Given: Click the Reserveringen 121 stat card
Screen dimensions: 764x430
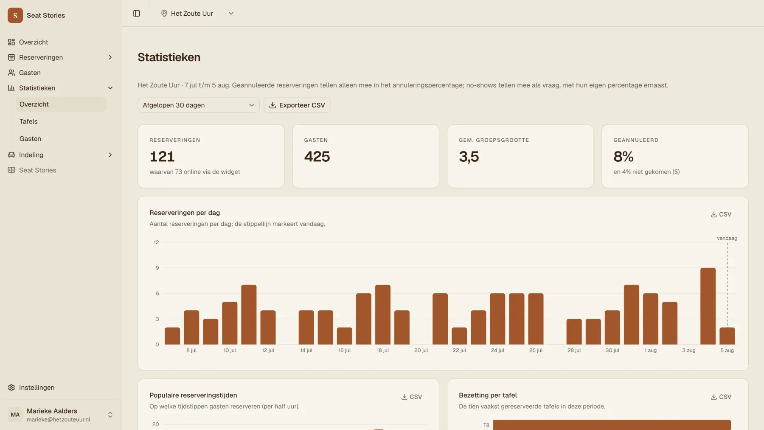Looking at the screenshot, I should tap(211, 156).
